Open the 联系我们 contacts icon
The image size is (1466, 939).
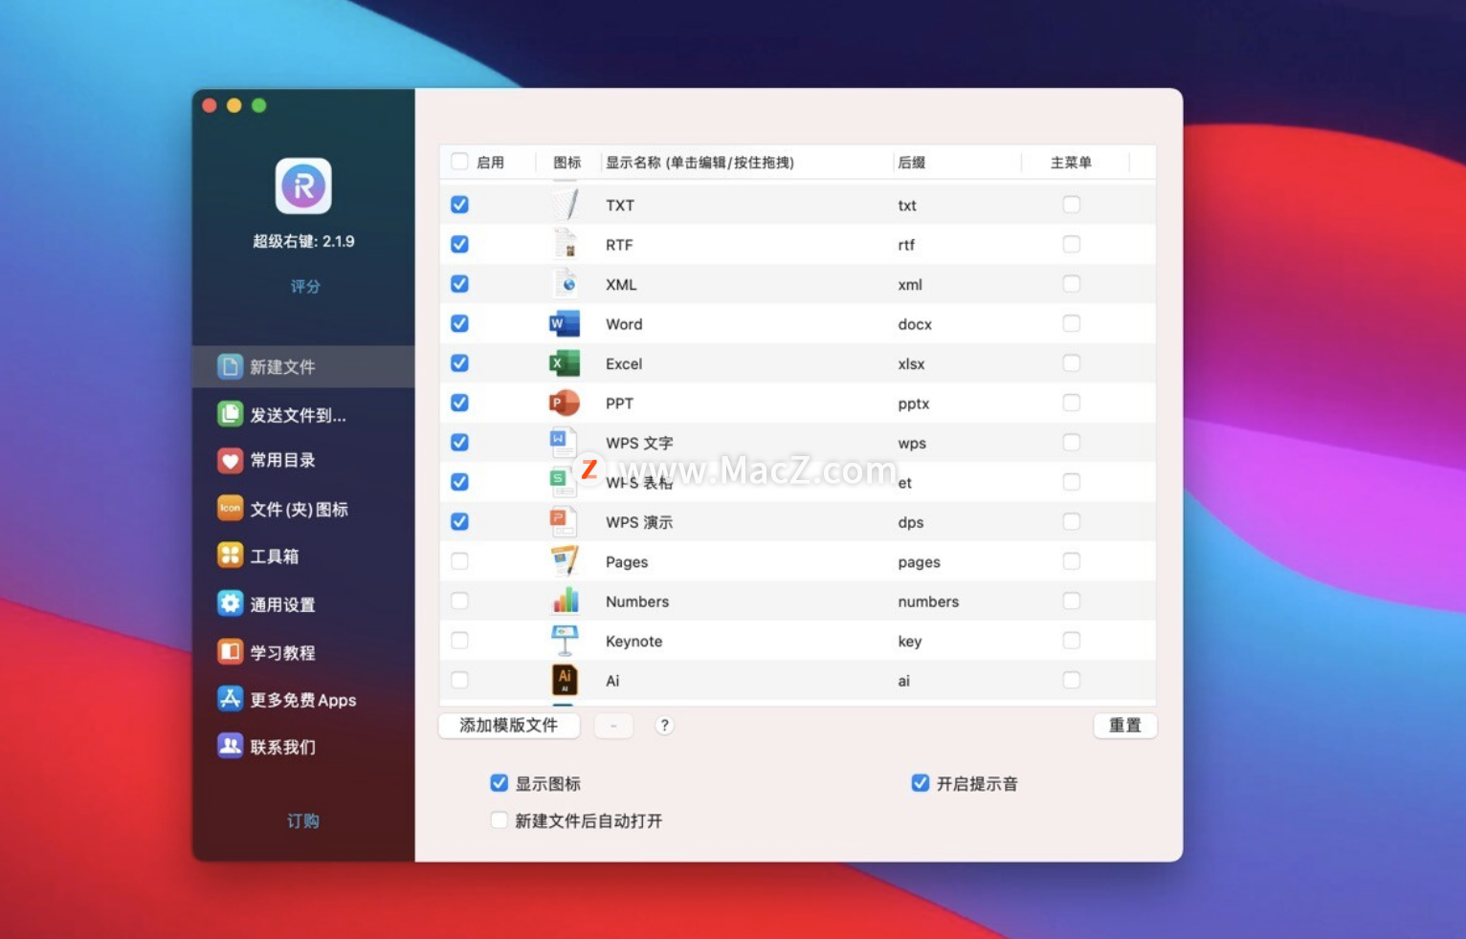230,746
